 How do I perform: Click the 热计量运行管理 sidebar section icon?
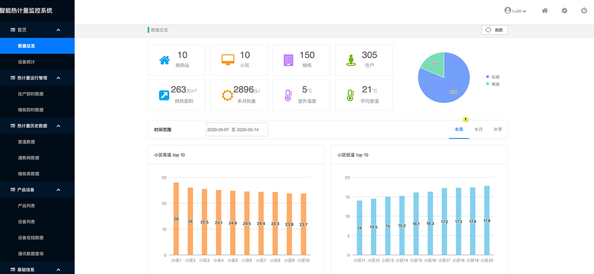[13, 78]
